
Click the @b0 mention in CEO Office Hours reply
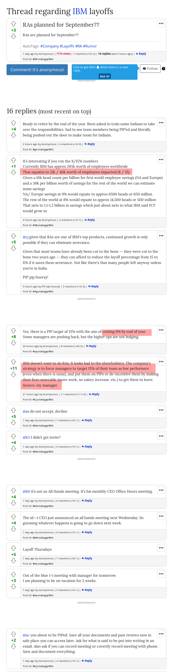tap(26, 491)
